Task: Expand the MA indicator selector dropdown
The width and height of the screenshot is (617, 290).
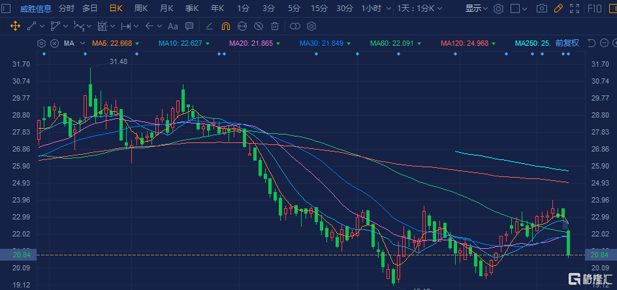Action: (83, 43)
